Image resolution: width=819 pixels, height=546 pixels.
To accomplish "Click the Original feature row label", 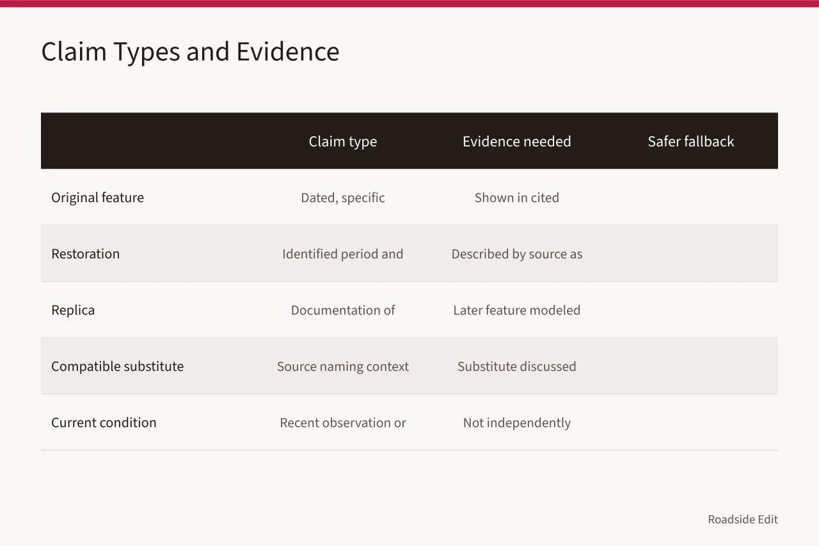I will coord(97,198).
